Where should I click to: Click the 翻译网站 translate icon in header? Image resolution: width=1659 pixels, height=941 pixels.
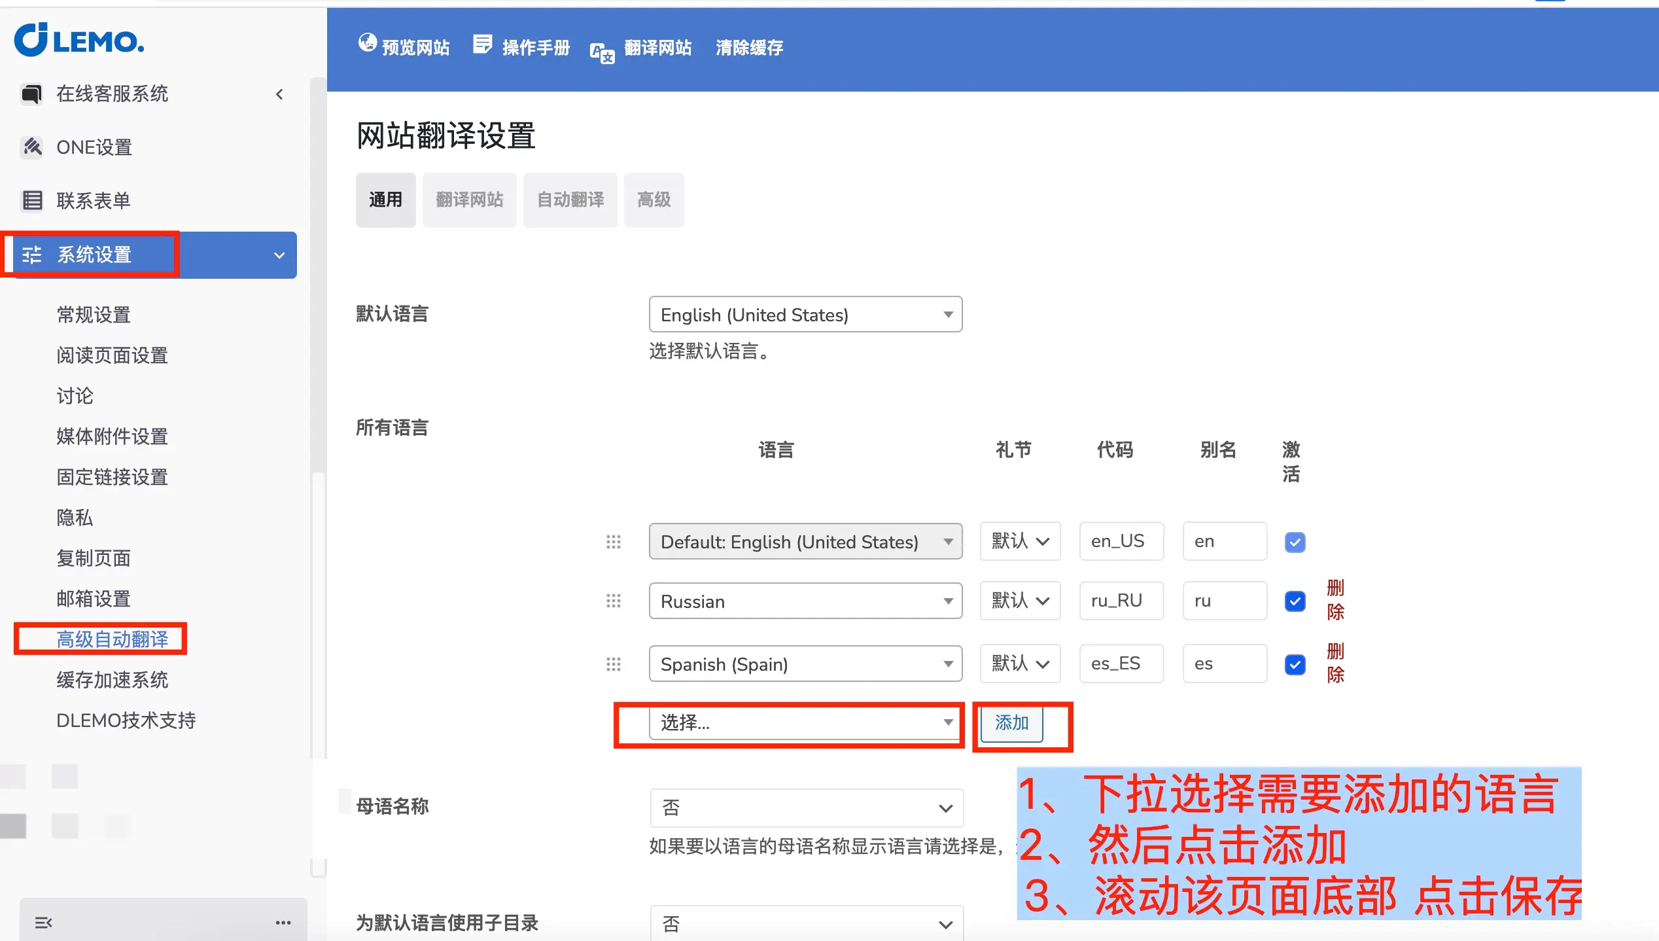tap(602, 52)
